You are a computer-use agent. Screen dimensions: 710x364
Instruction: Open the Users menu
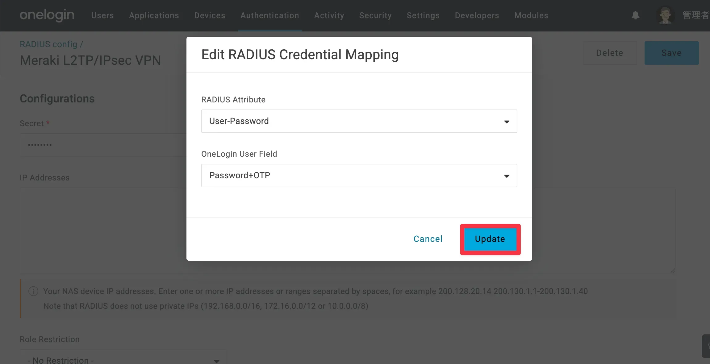(102, 15)
